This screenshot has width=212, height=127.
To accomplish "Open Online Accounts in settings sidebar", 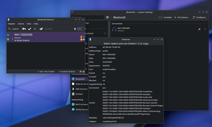I will click(x=80, y=109).
